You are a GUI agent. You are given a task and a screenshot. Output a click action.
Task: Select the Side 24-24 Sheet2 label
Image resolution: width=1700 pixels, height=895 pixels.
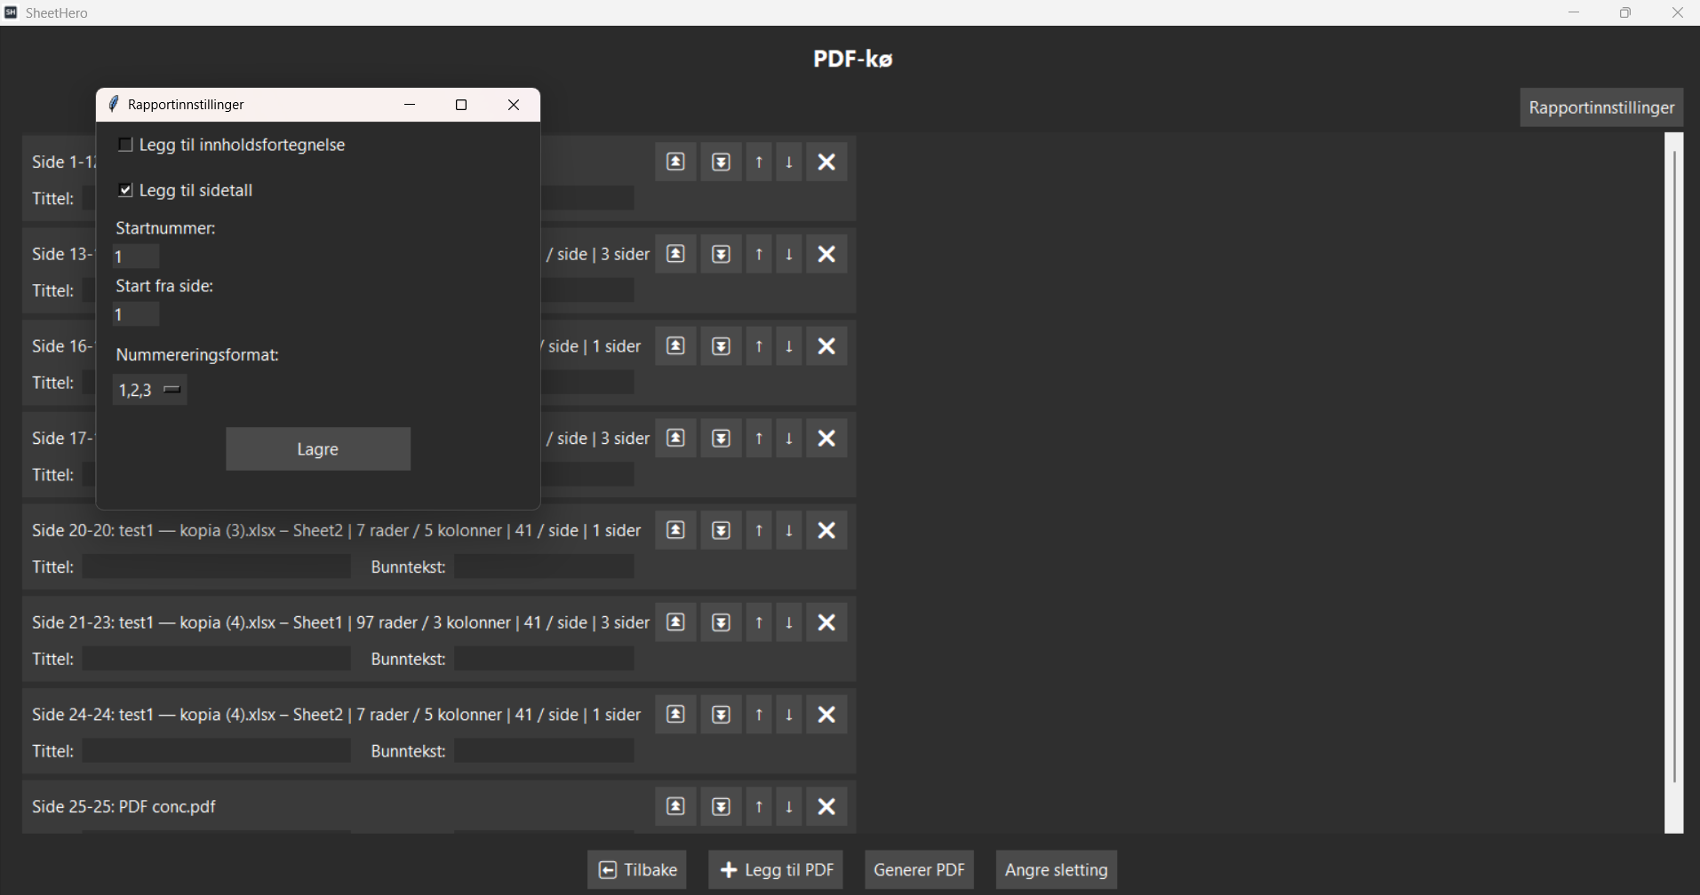click(x=336, y=715)
